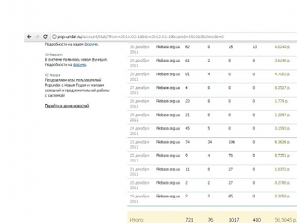
Task: Click Filebase.org.ua in the 27 декабря row
Action: [168, 88]
